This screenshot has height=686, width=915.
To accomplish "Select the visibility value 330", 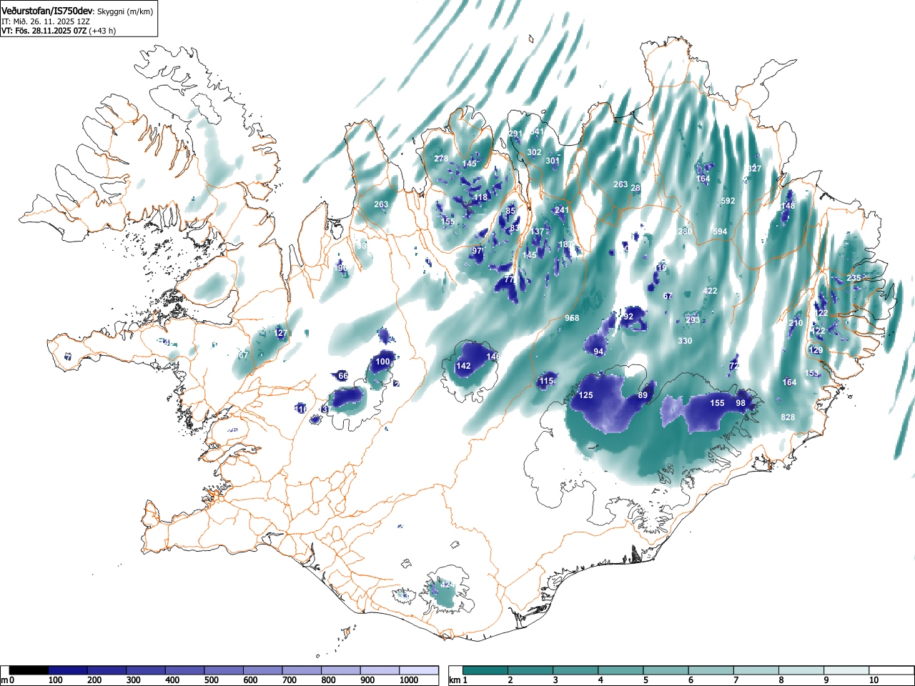I will (685, 341).
